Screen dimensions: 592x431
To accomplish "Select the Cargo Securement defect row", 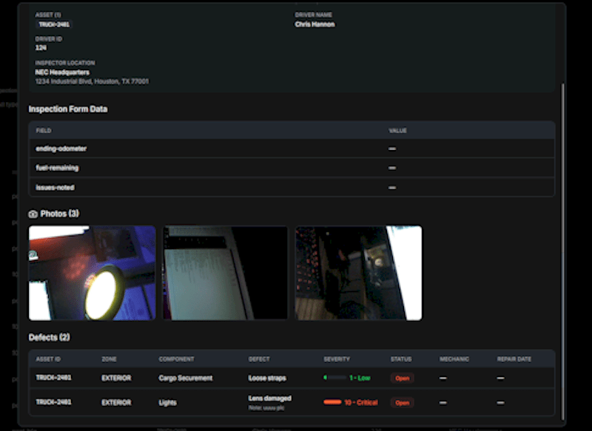I will (185, 378).
